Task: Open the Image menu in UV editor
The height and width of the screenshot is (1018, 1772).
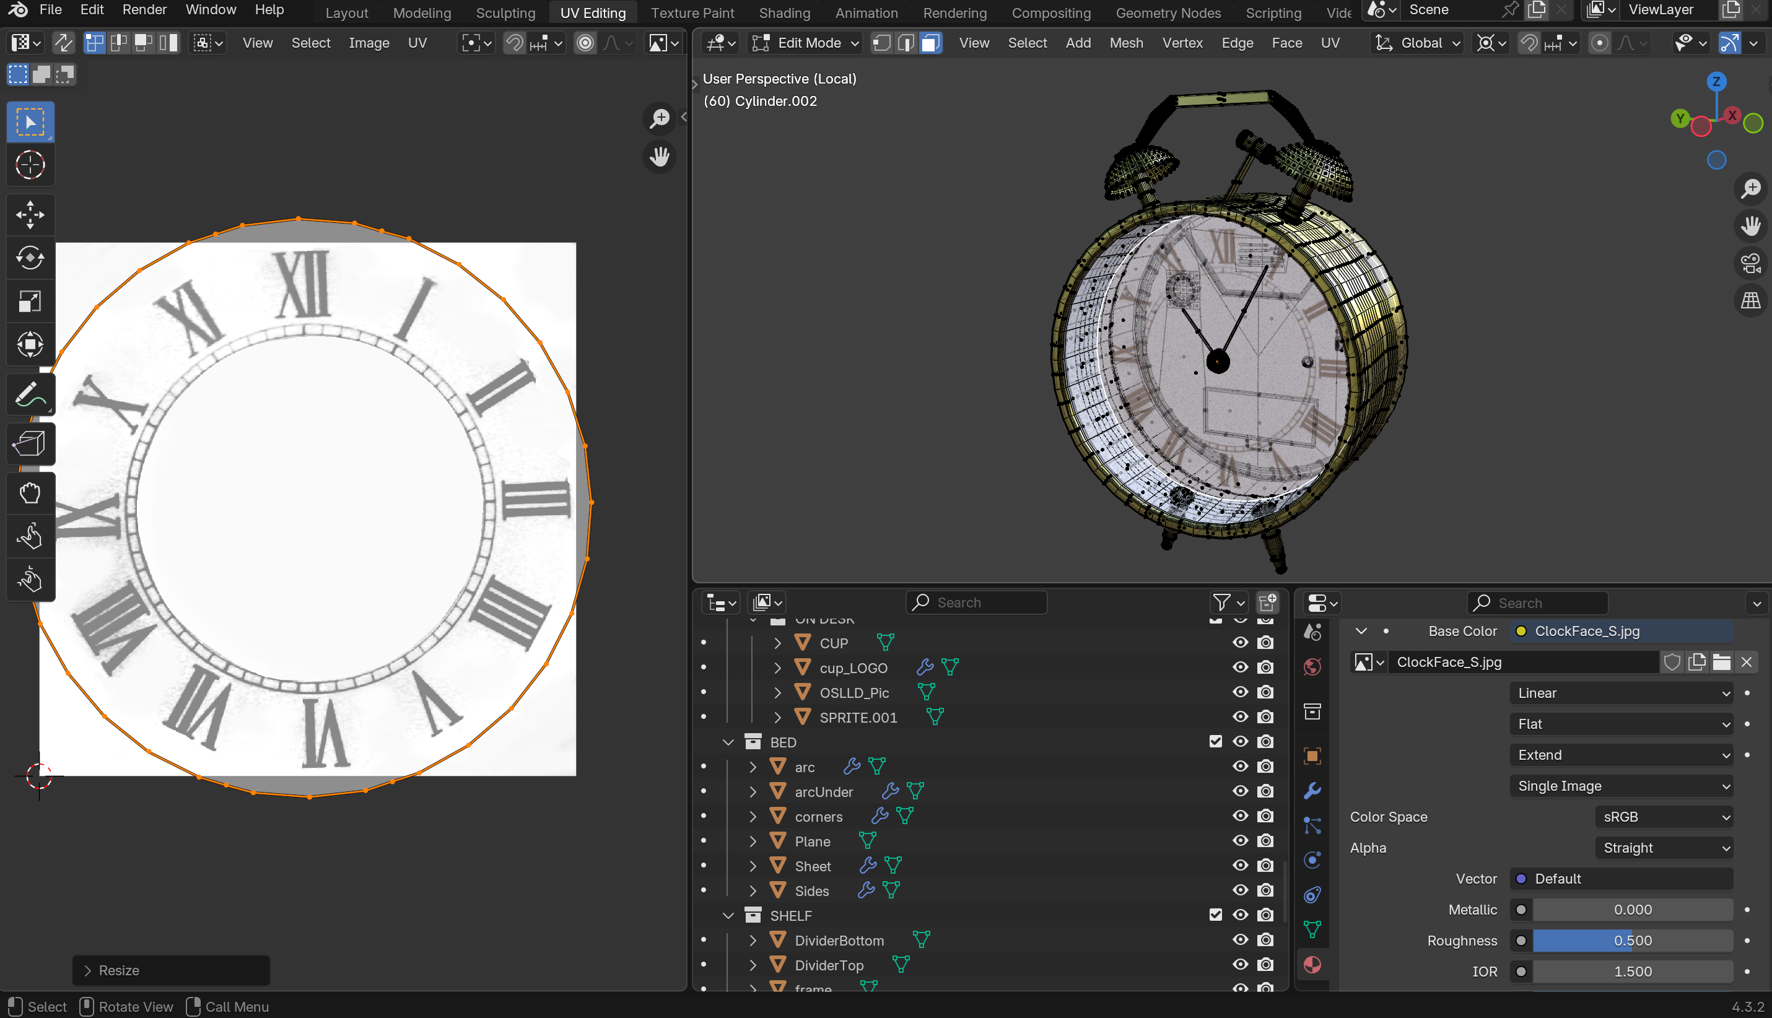Action: coord(369,43)
